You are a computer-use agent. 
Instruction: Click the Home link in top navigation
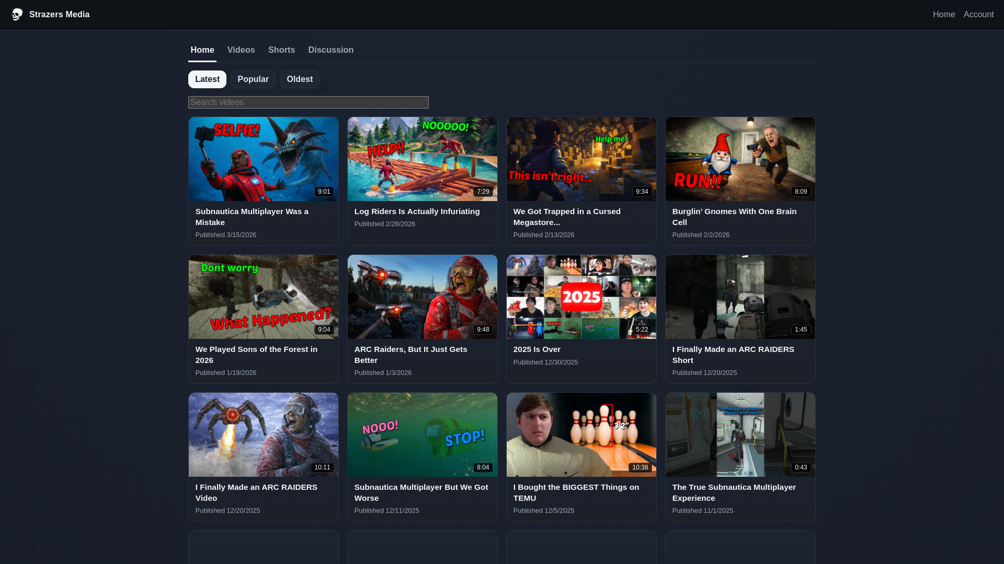point(943,15)
